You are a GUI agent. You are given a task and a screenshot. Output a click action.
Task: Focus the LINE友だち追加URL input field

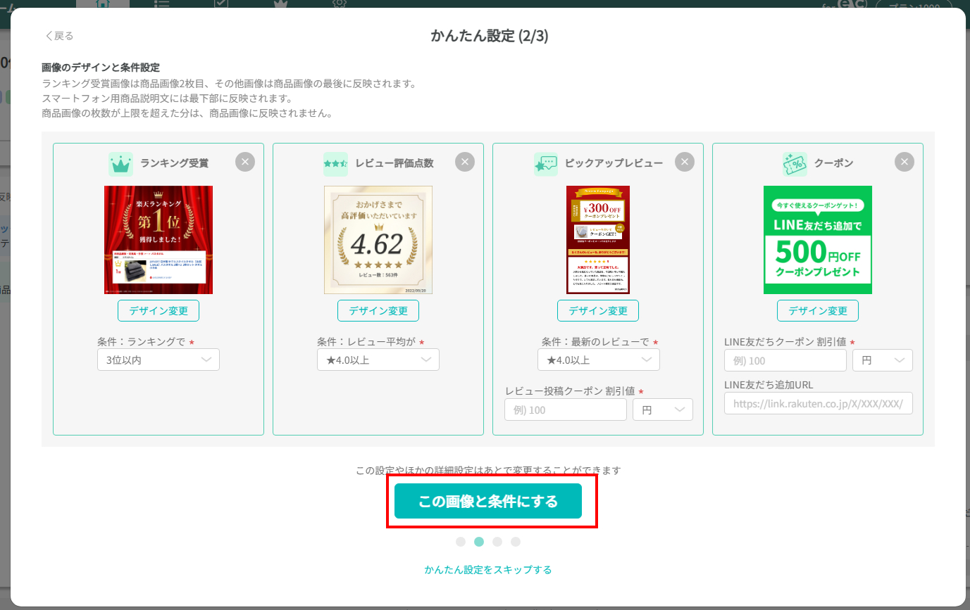pos(818,403)
